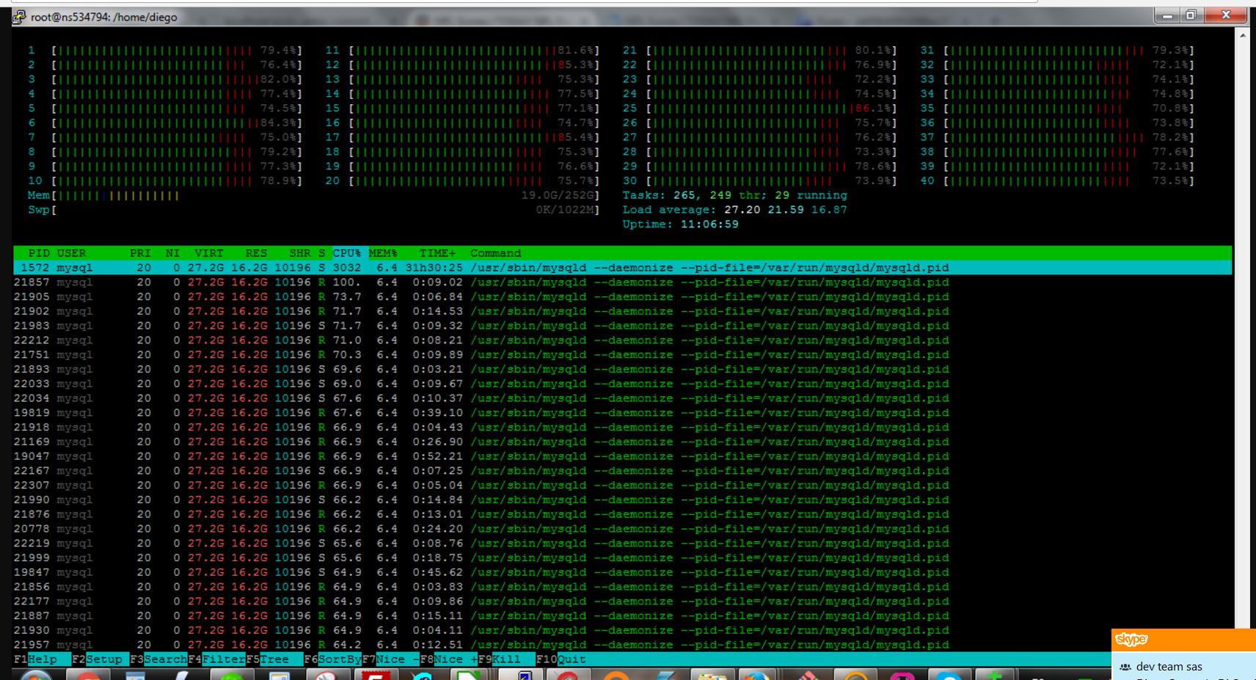Click the group icon beside dev team sas
The height and width of the screenshot is (680, 1256).
pyautogui.click(x=1125, y=667)
